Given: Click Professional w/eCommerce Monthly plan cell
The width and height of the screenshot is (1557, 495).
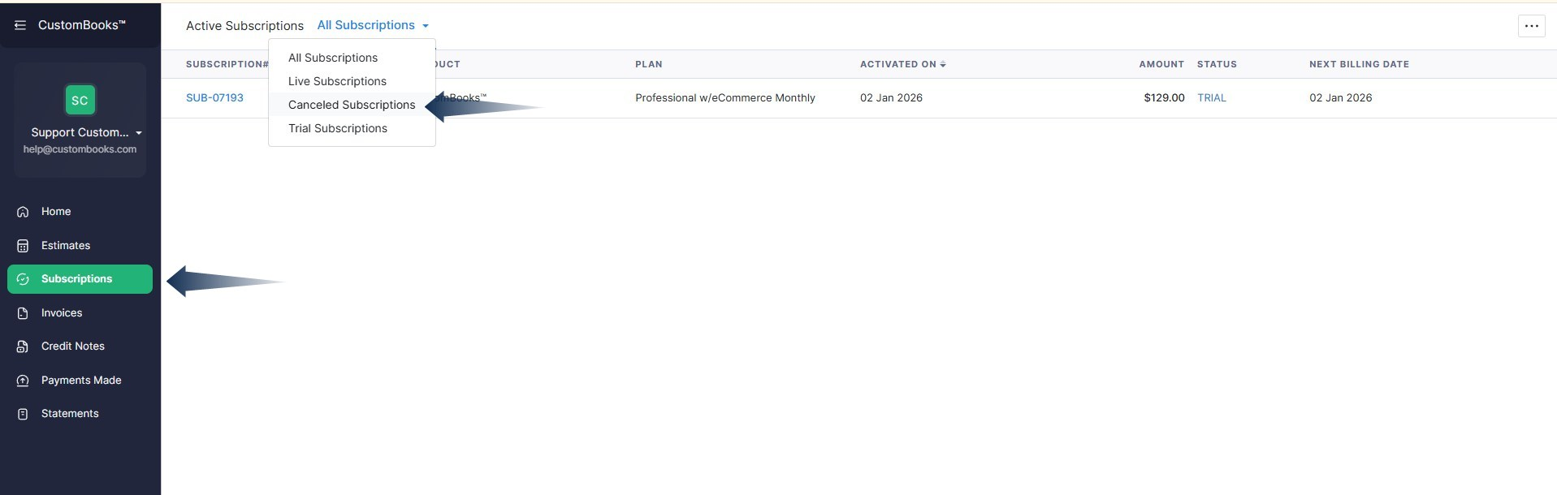Looking at the screenshot, I should tap(725, 97).
